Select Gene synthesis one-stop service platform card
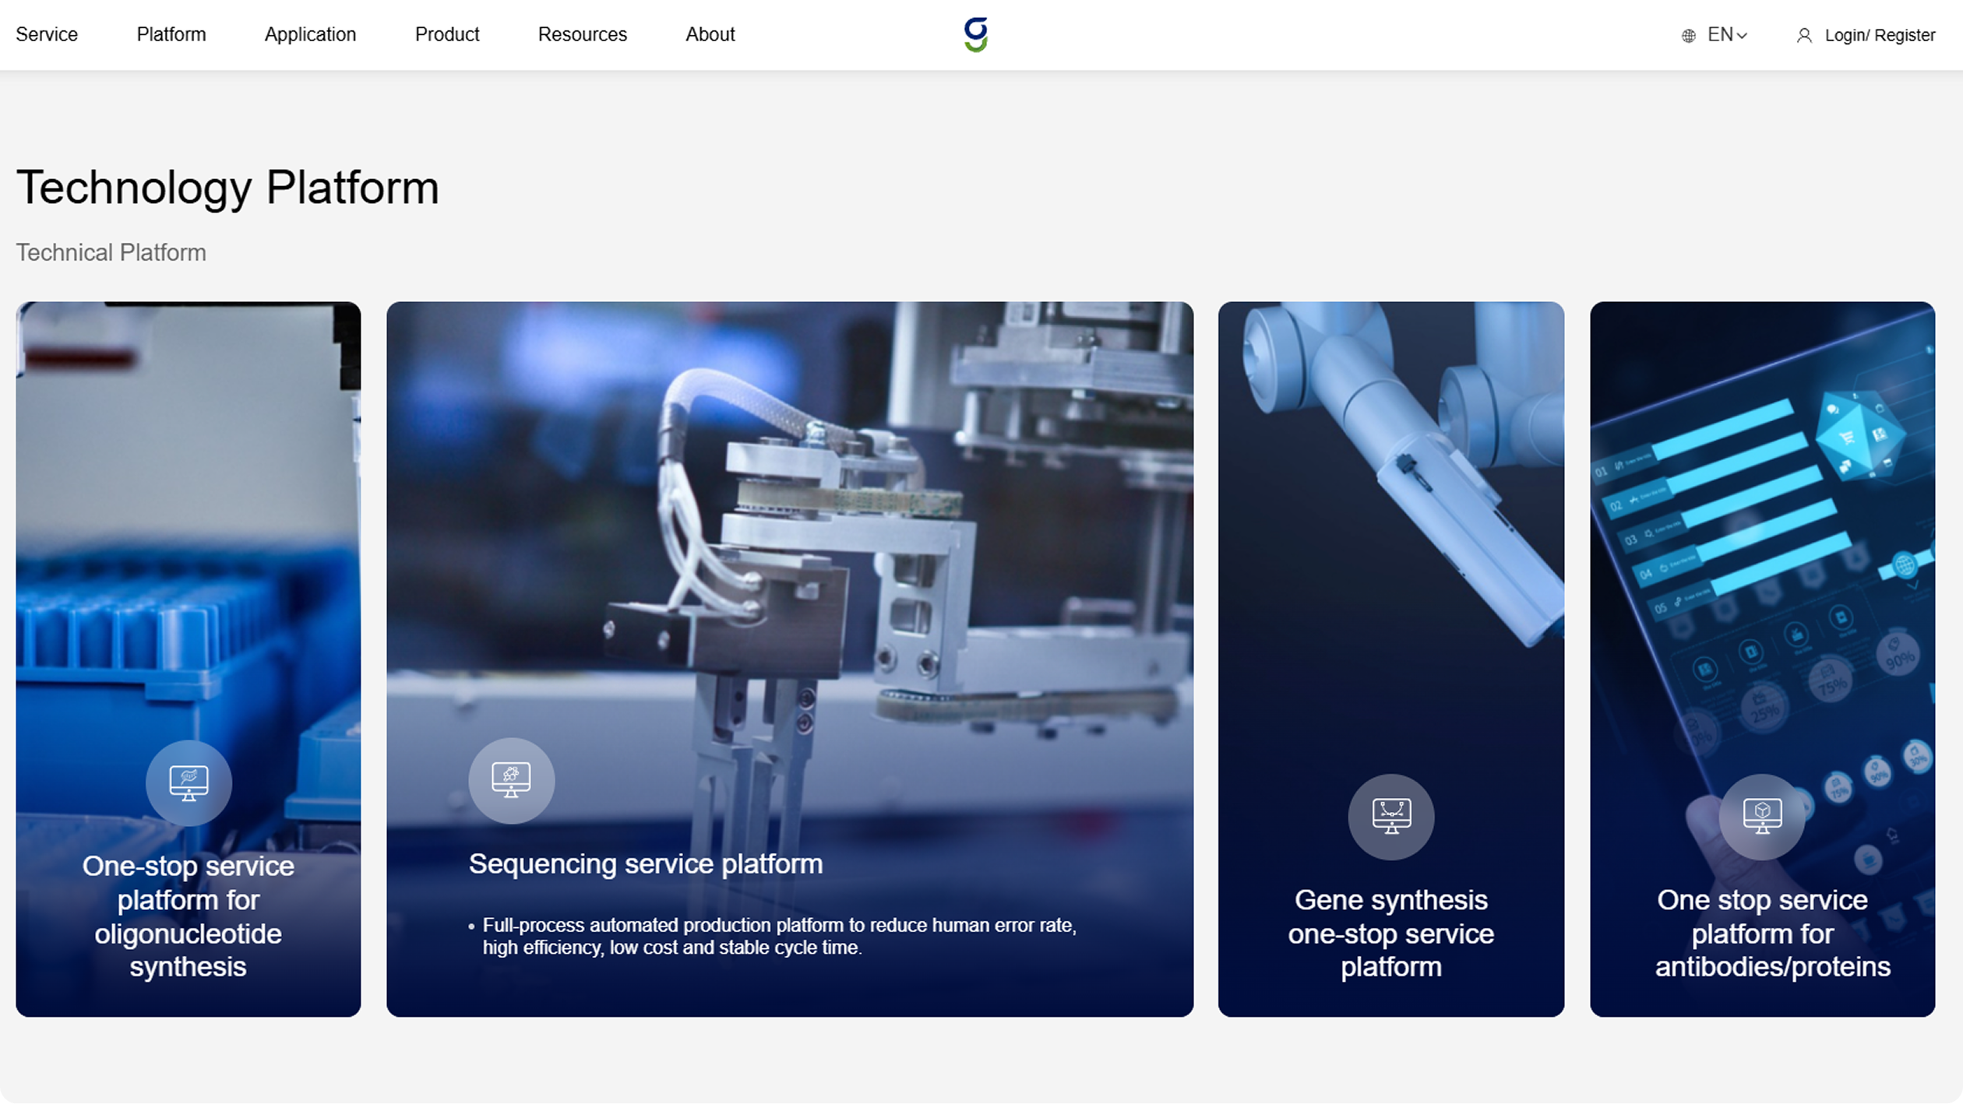 click(x=1390, y=933)
